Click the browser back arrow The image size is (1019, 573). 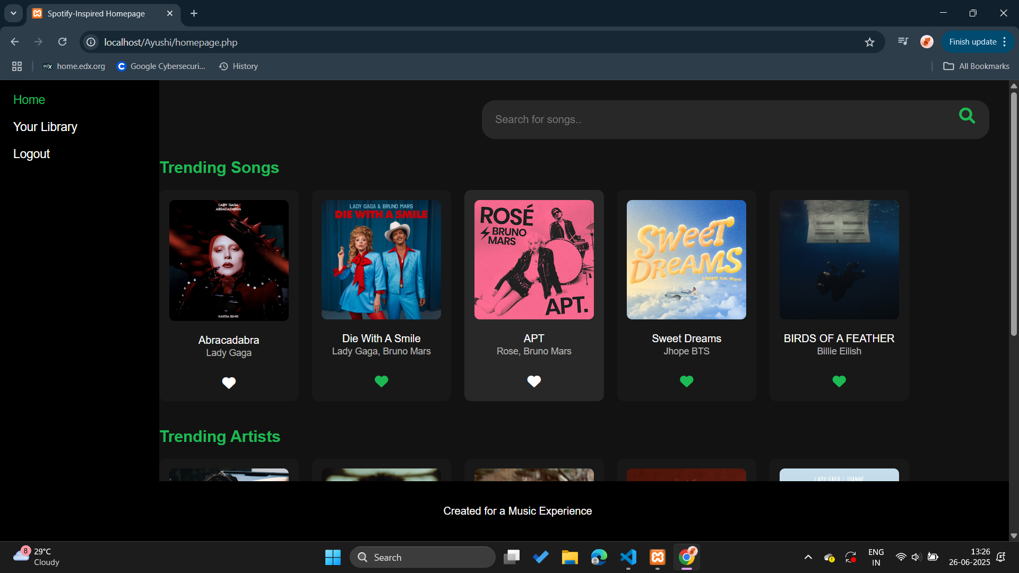[15, 42]
